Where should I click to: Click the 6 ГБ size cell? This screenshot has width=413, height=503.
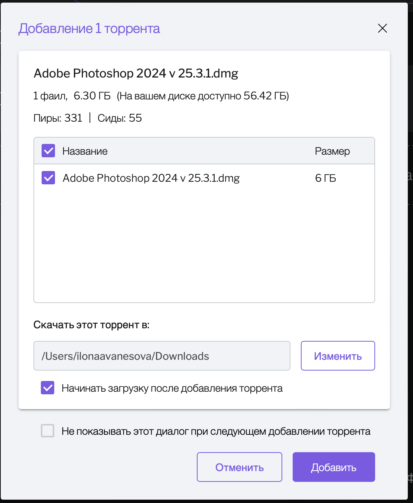pyautogui.click(x=325, y=178)
